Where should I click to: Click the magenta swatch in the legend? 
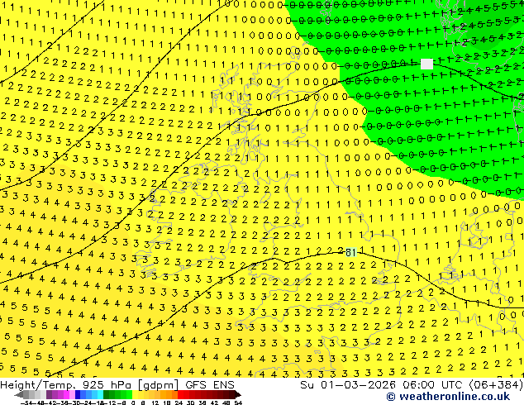pos(66,394)
